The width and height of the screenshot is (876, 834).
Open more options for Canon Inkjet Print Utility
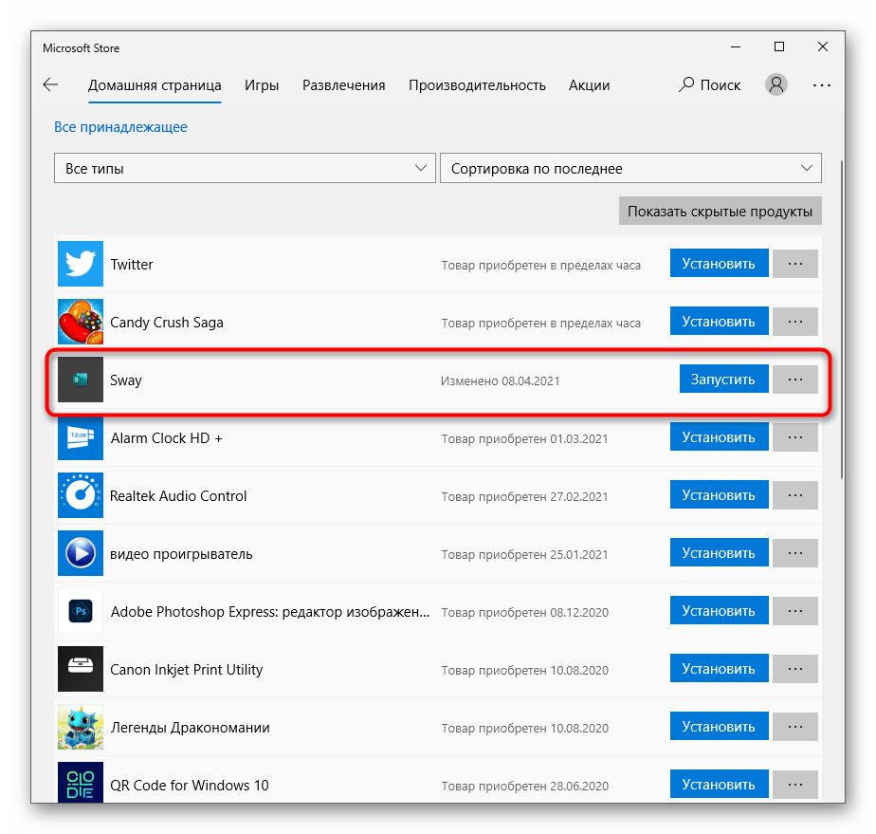tap(795, 669)
